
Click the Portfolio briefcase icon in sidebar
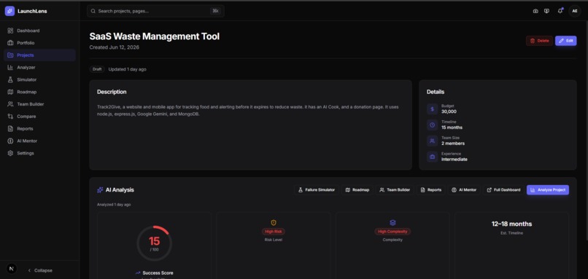[x=10, y=43]
